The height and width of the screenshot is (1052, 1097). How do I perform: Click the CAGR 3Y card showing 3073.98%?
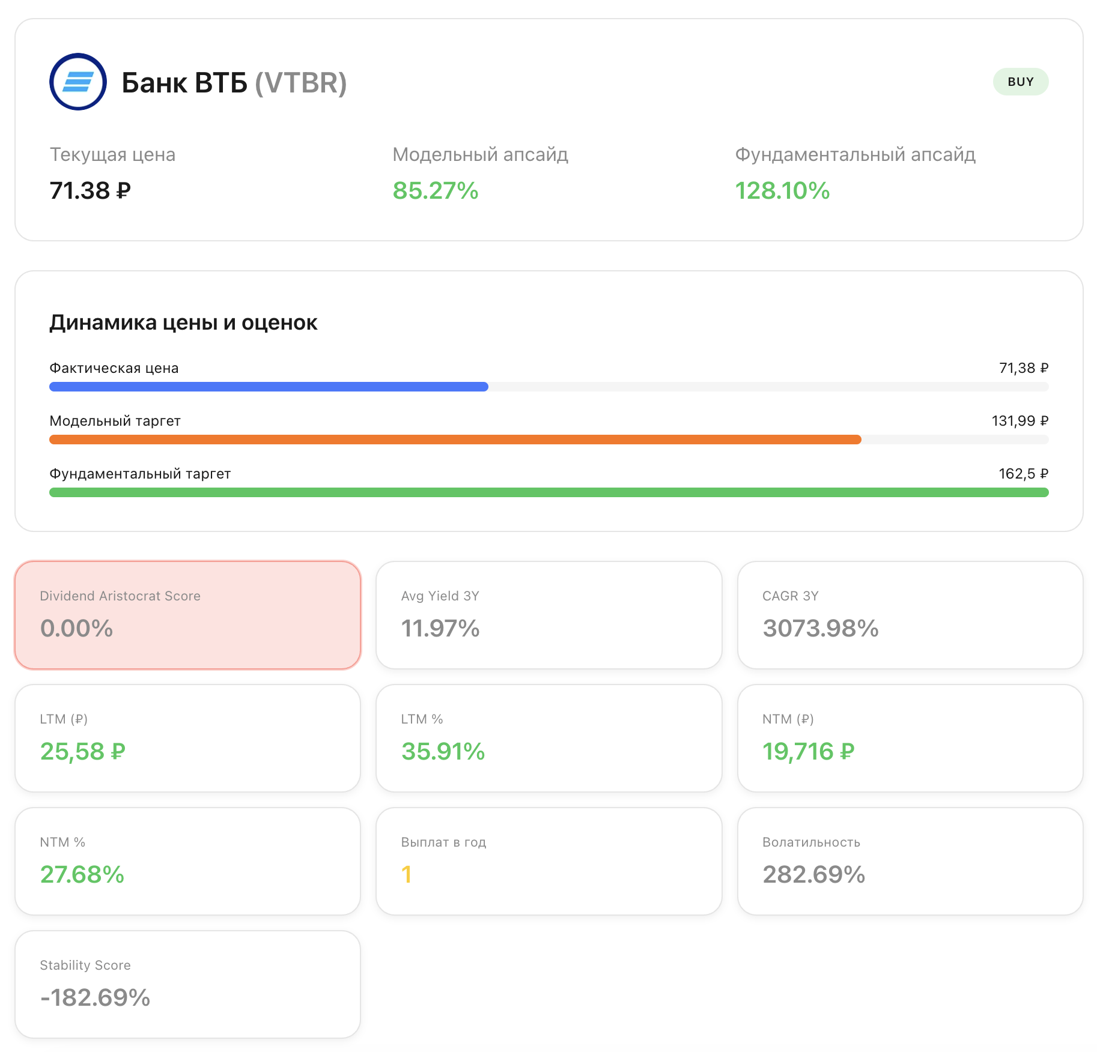pyautogui.click(x=910, y=615)
